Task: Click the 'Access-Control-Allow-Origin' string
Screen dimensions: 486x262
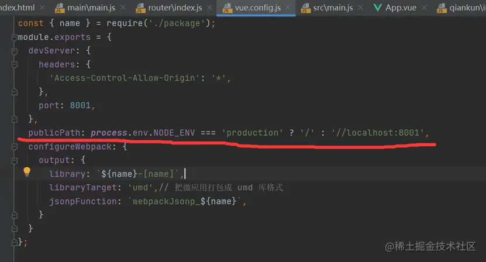Action: 125,78
